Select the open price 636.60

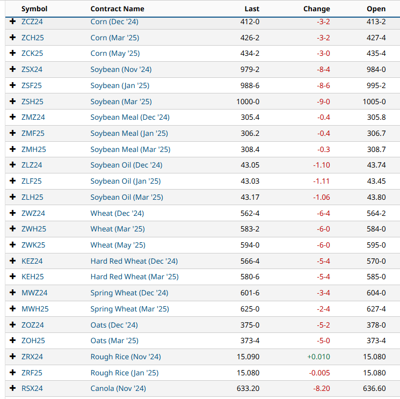click(x=374, y=389)
